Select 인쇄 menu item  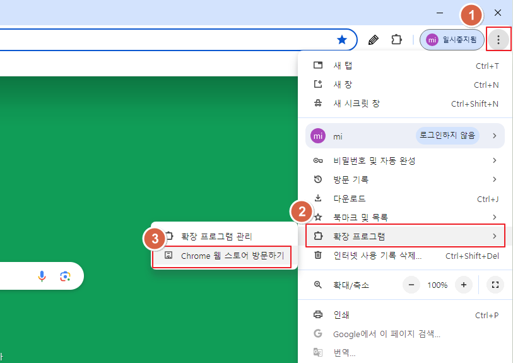point(406,315)
